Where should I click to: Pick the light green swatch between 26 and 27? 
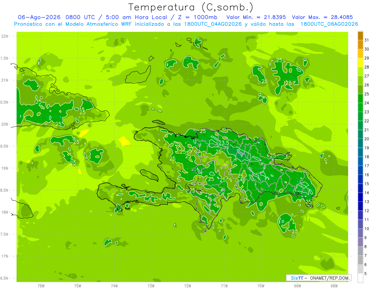(x=360, y=80)
